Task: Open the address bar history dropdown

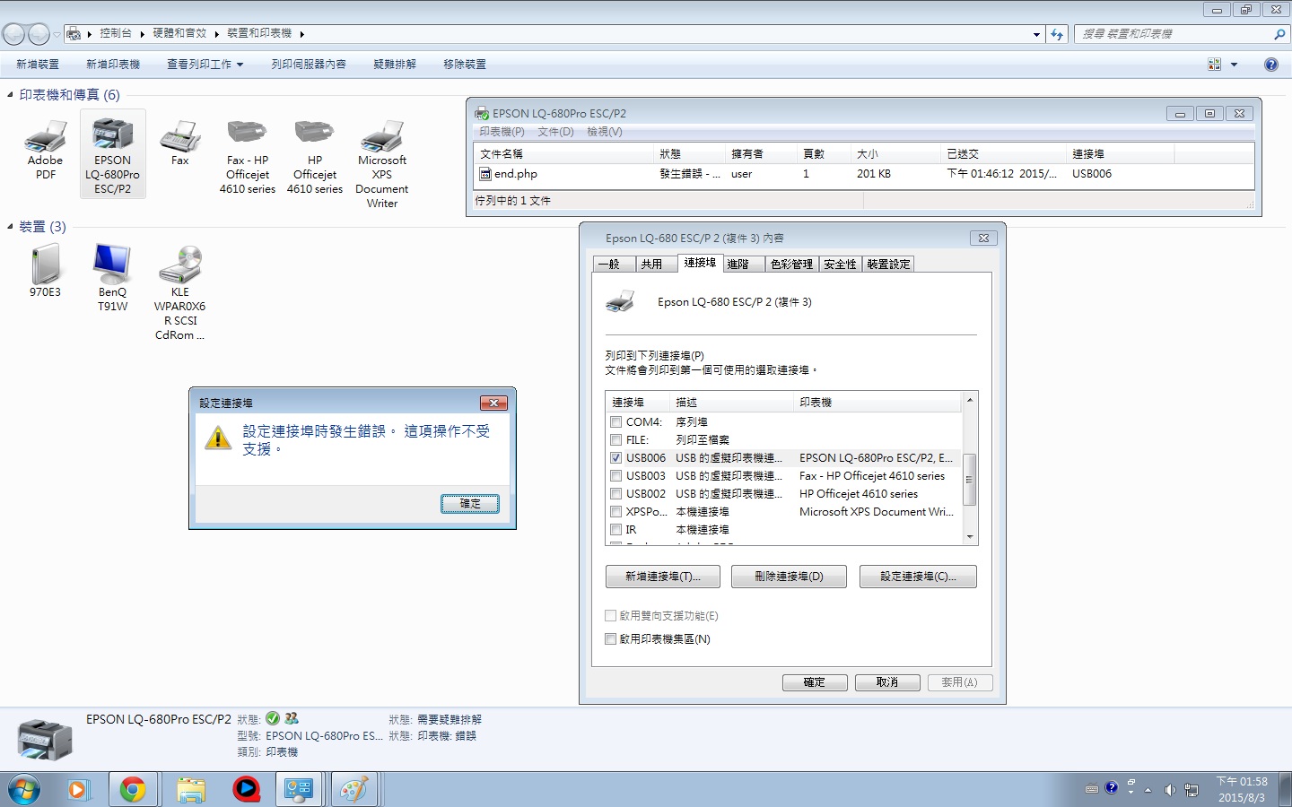Action: (1036, 34)
